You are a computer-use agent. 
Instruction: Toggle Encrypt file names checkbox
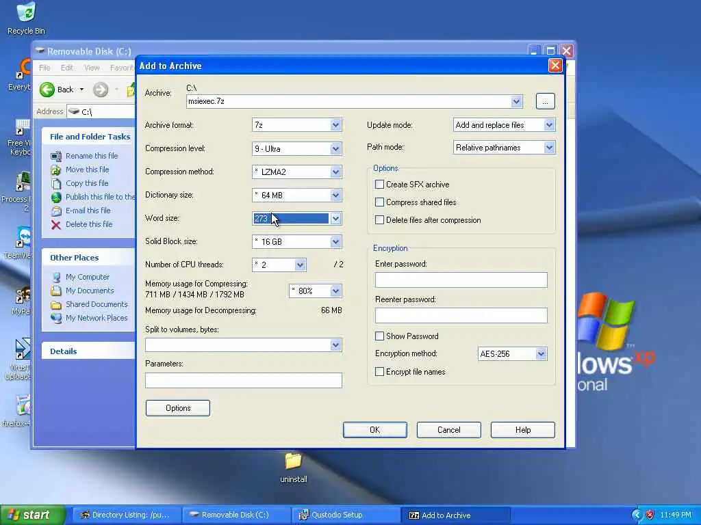click(x=379, y=372)
